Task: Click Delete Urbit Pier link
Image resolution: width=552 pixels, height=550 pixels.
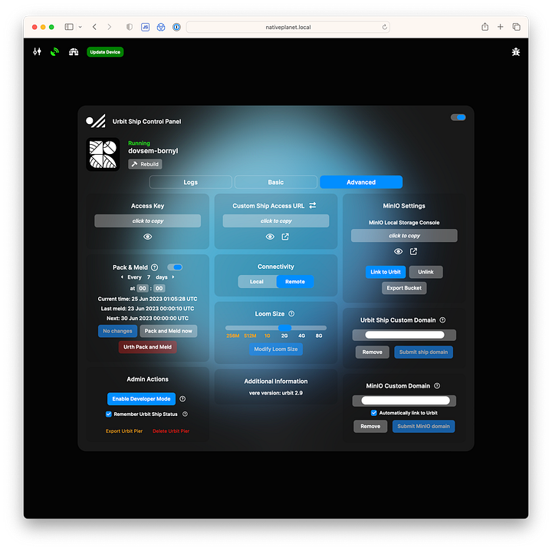Action: [x=171, y=431]
